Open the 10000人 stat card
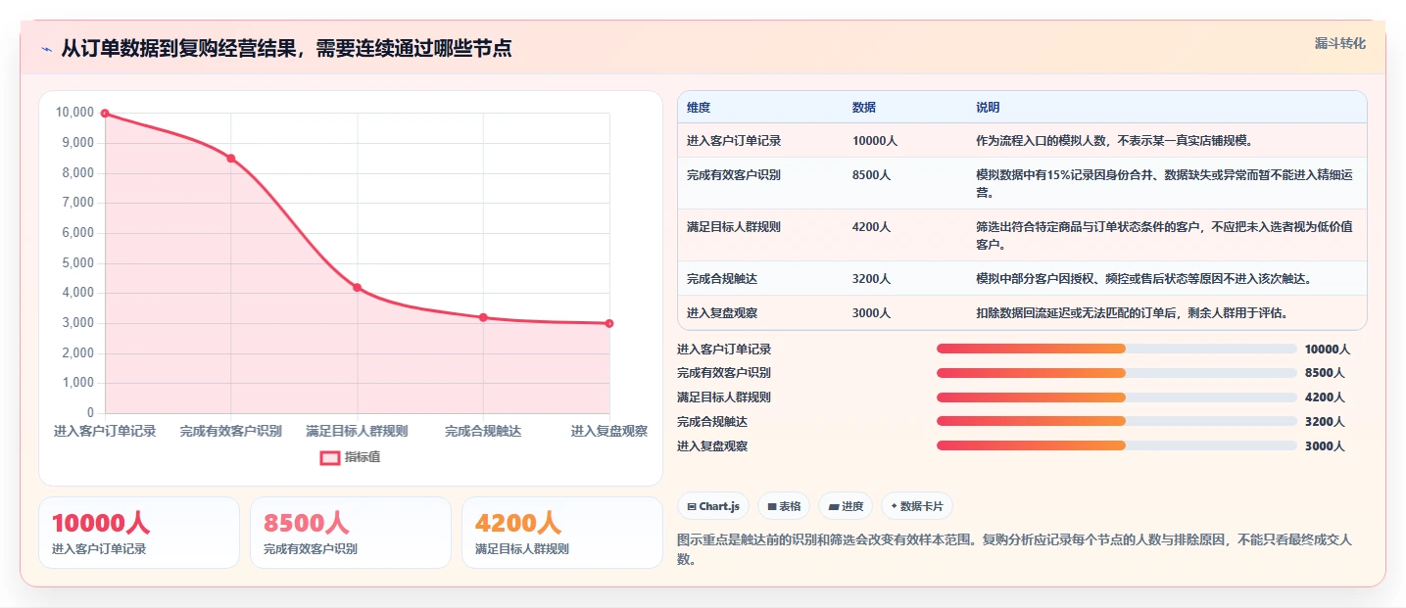1406x608 pixels. [x=139, y=533]
